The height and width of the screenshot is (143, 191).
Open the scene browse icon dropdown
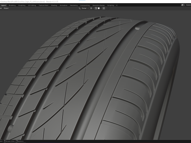tap(183, 5)
